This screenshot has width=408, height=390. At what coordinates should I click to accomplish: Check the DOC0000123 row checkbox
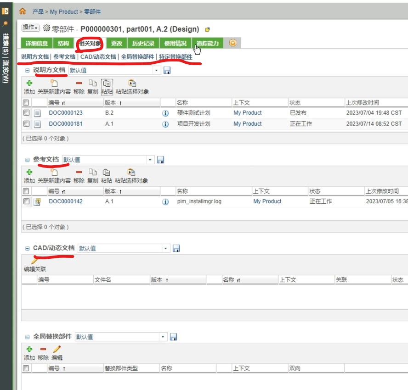[x=26, y=113]
